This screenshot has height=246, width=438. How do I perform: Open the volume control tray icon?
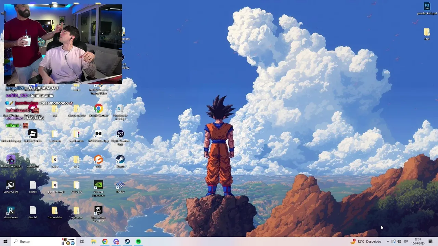click(x=399, y=242)
